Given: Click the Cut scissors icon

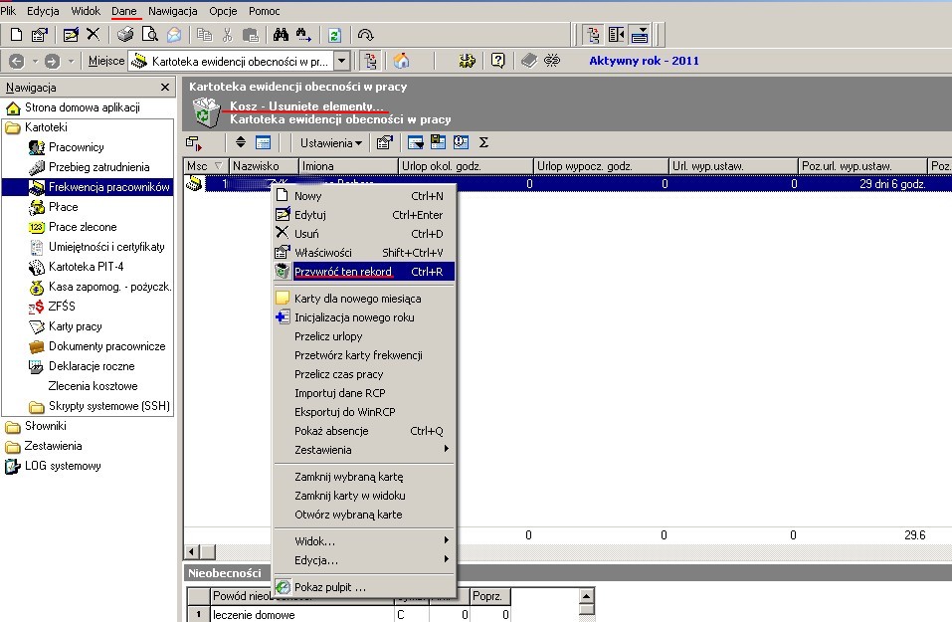Looking at the screenshot, I should click(x=228, y=35).
